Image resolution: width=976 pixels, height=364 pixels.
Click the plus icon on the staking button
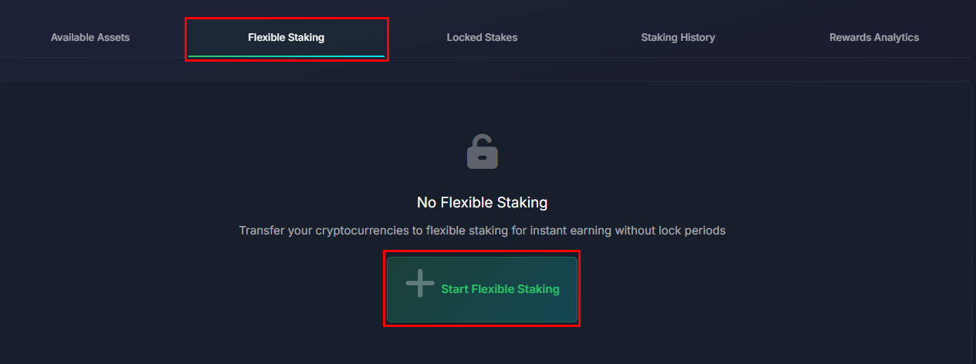tap(420, 284)
